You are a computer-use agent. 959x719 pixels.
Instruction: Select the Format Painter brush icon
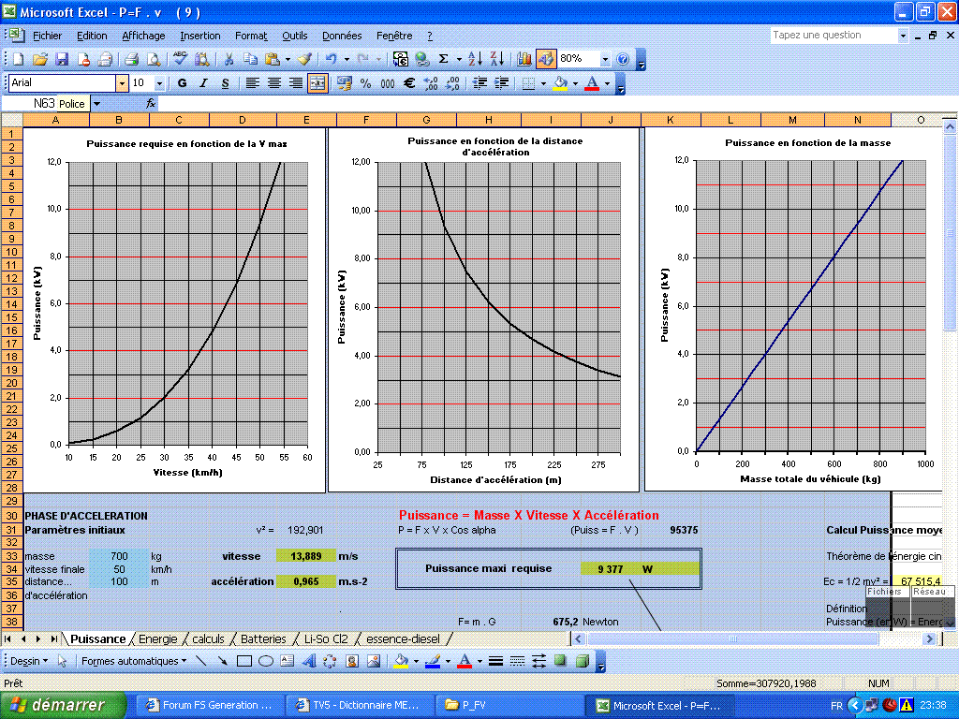(304, 59)
